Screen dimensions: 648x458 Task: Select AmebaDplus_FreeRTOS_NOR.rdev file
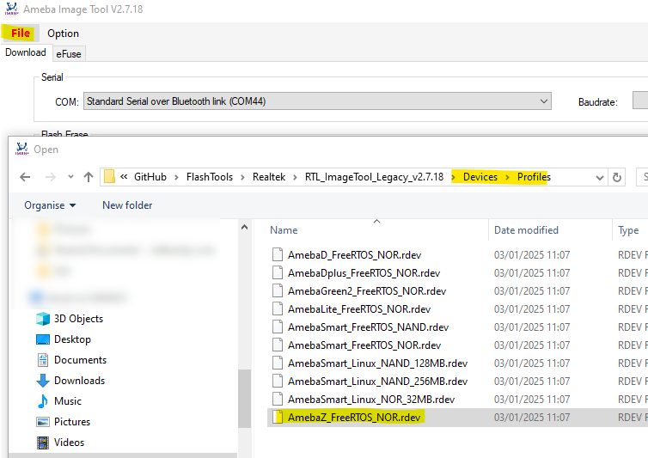point(364,273)
